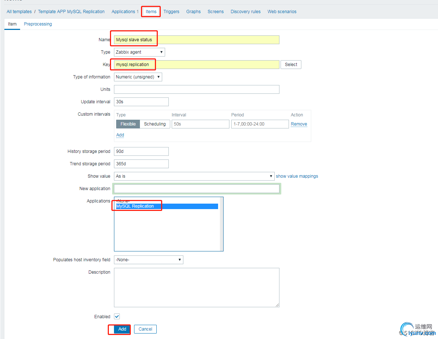Open show value mappings link
This screenshot has height=339, width=438.
297,176
